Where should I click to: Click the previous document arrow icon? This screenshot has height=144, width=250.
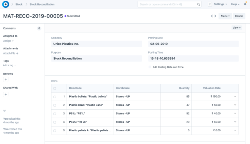coord(212,16)
